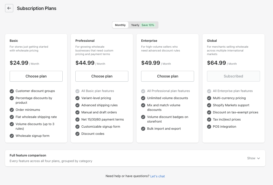This screenshot has width=273, height=185.
Task: Click the $44.99 price
Action: (85, 63)
